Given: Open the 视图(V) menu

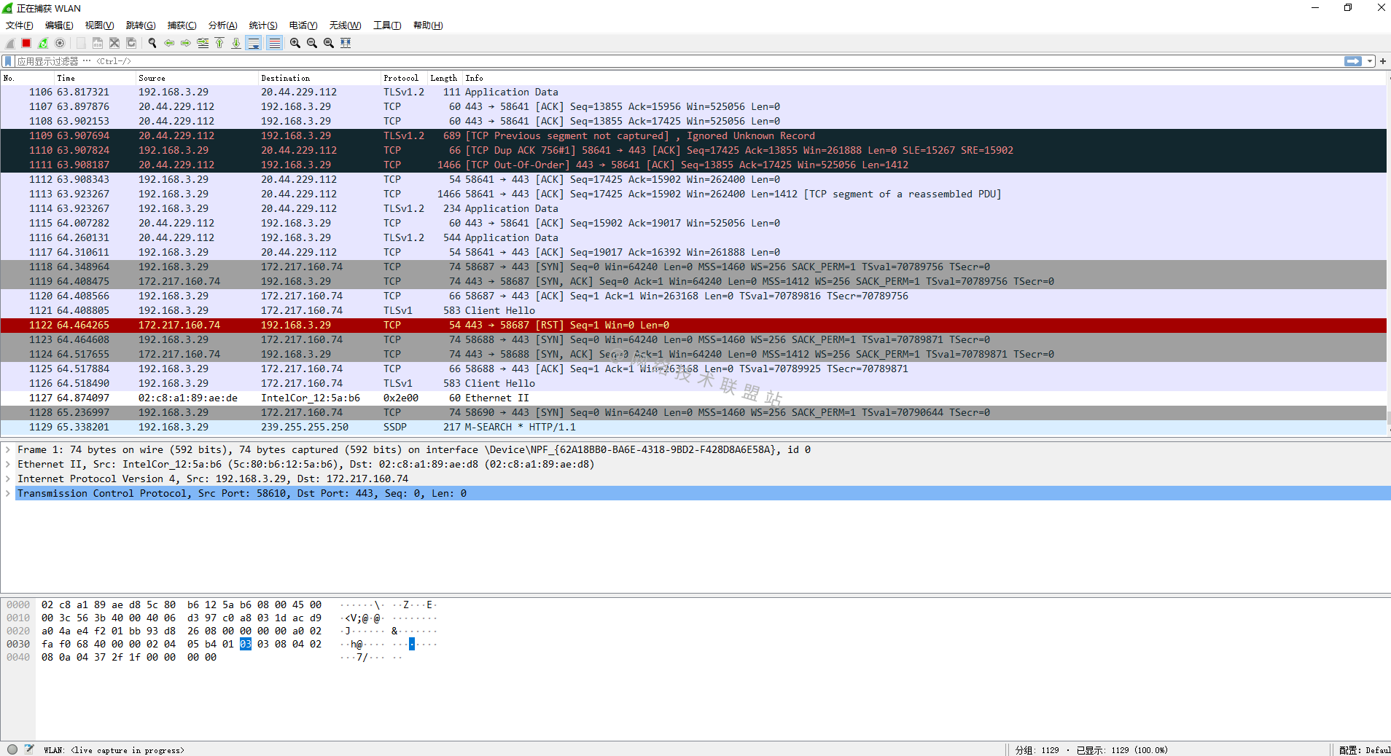Looking at the screenshot, I should [x=100, y=25].
